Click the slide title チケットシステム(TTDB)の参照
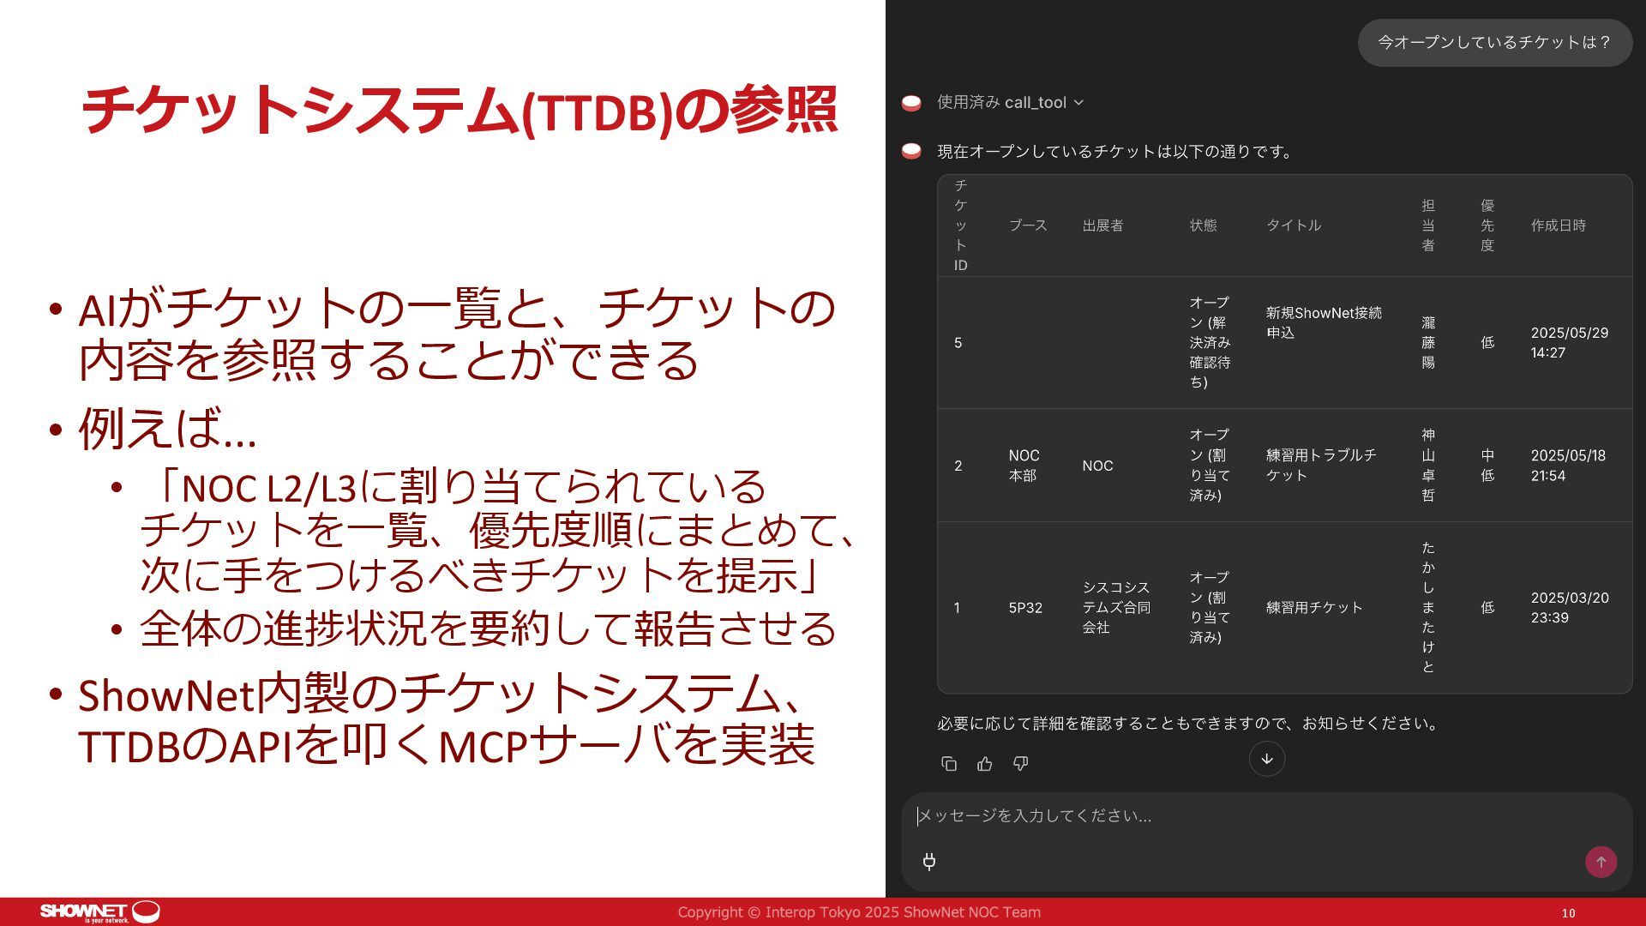 tap(459, 110)
